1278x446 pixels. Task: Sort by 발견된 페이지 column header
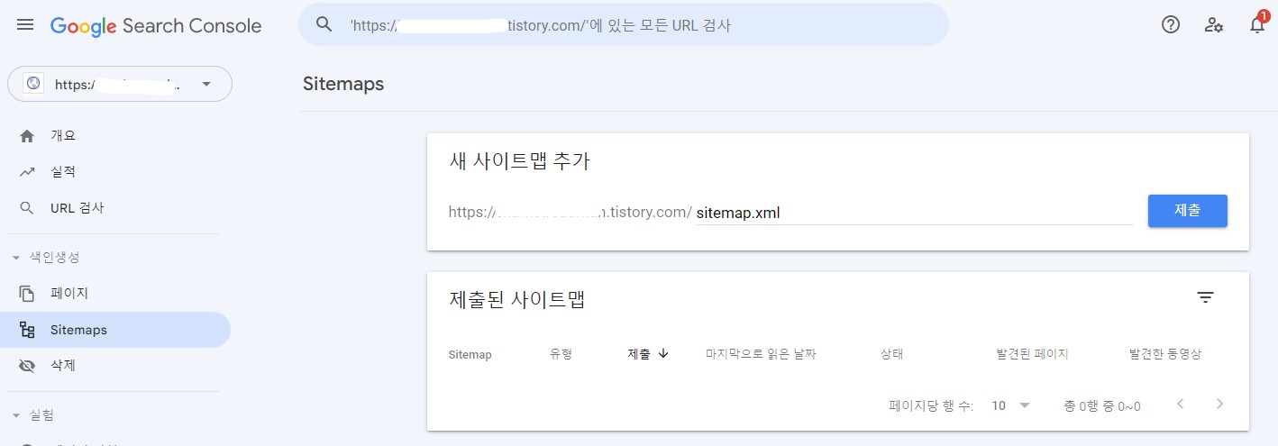click(1032, 355)
